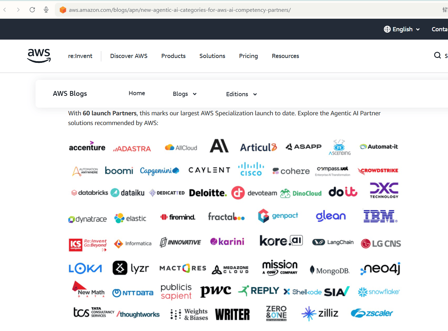This screenshot has width=448, height=331.
Task: Click the microphone icon in browser toolbar
Action: [x=46, y=10]
